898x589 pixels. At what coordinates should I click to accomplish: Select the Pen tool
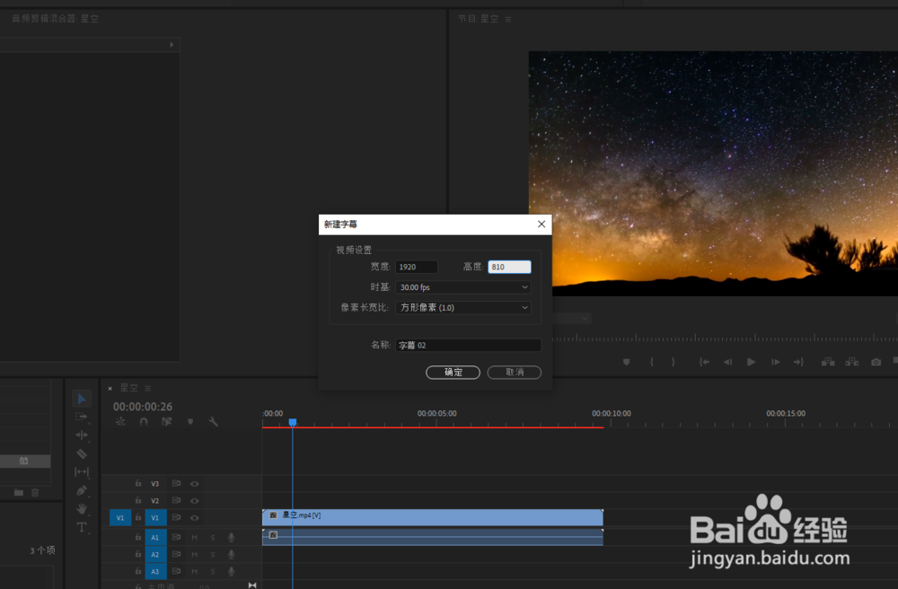click(82, 490)
